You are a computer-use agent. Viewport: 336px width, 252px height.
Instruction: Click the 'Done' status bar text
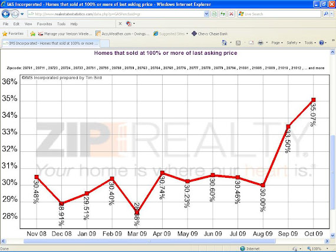(5, 249)
